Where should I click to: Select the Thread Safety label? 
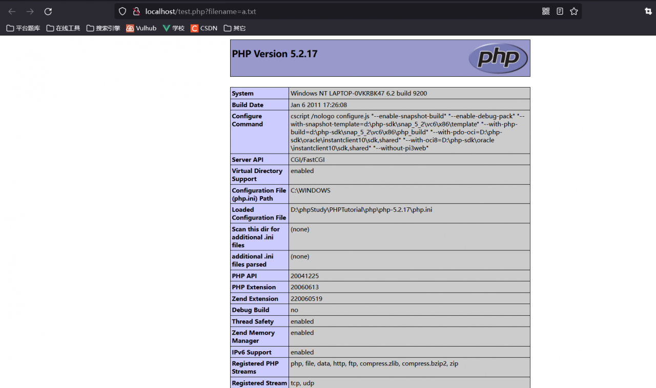253,321
